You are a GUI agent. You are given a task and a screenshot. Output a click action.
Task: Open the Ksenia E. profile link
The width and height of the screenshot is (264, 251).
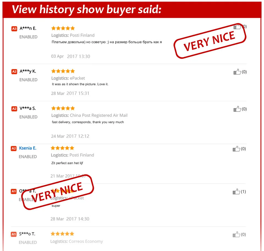28,148
